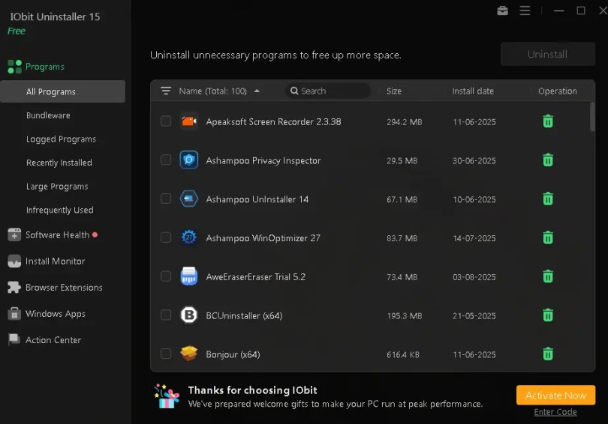608x424 pixels.
Task: Click the Activate Now button
Action: pos(555,395)
